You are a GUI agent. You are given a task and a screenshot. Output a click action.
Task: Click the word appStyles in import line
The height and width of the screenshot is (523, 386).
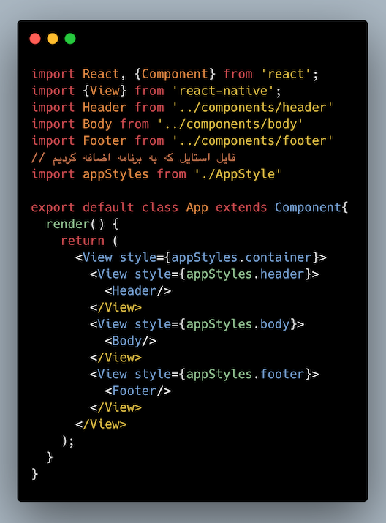(116, 174)
